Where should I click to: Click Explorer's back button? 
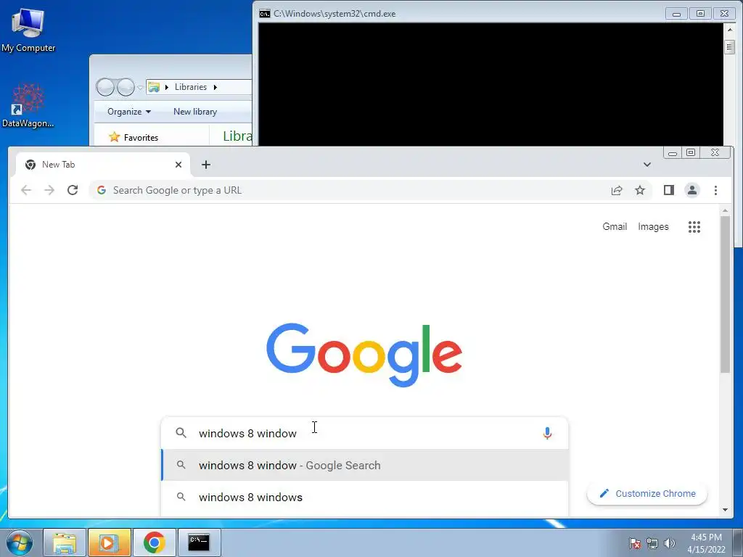[x=105, y=87]
